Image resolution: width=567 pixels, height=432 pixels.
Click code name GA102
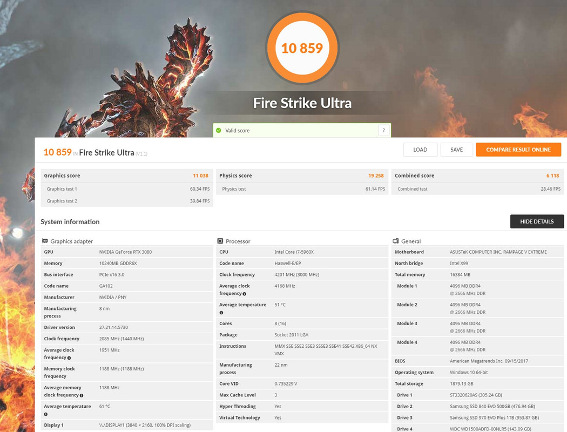tap(106, 286)
